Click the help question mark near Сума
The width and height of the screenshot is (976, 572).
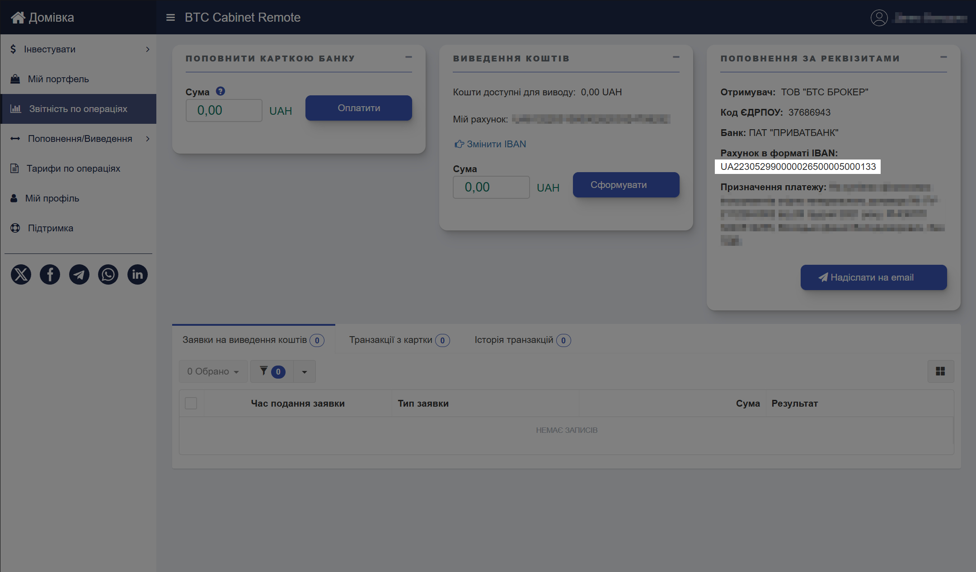[221, 91]
